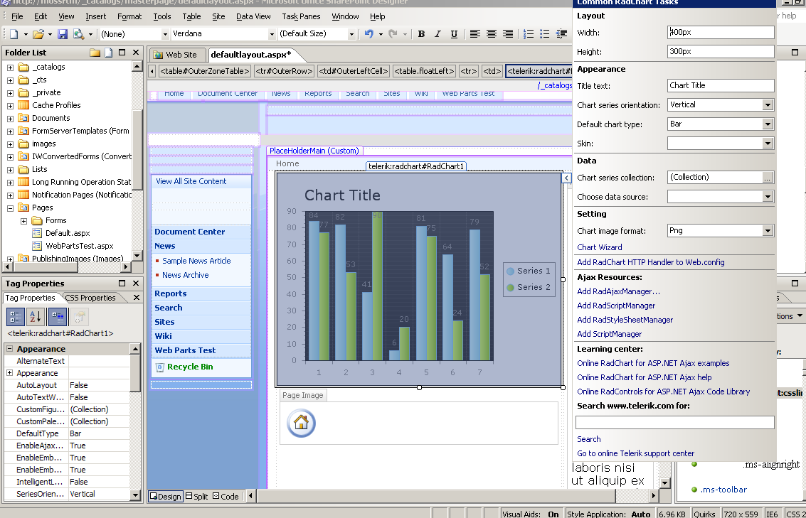Switch to Split view
The width and height of the screenshot is (806, 518).
pos(196,497)
